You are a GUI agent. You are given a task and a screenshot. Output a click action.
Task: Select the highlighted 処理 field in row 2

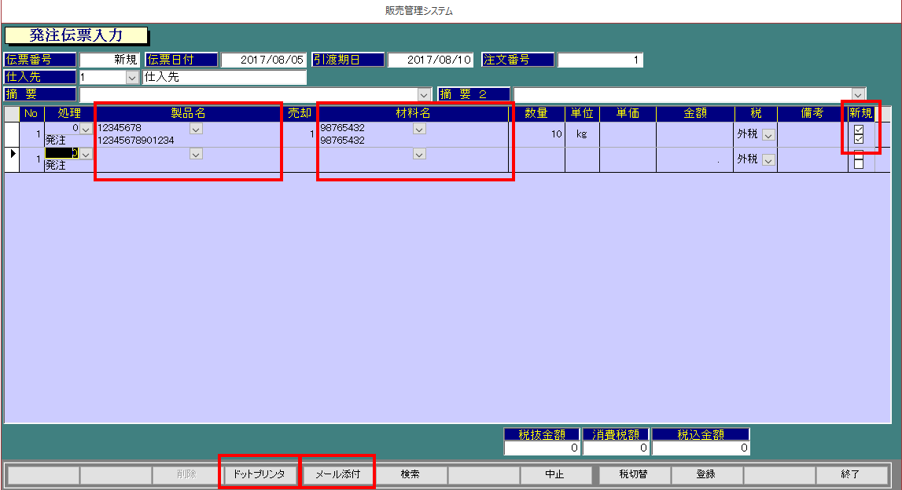(62, 153)
